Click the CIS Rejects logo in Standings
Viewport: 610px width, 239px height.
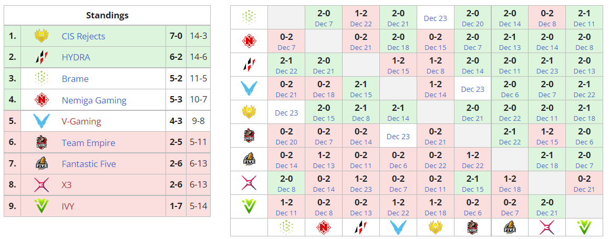[42, 36]
